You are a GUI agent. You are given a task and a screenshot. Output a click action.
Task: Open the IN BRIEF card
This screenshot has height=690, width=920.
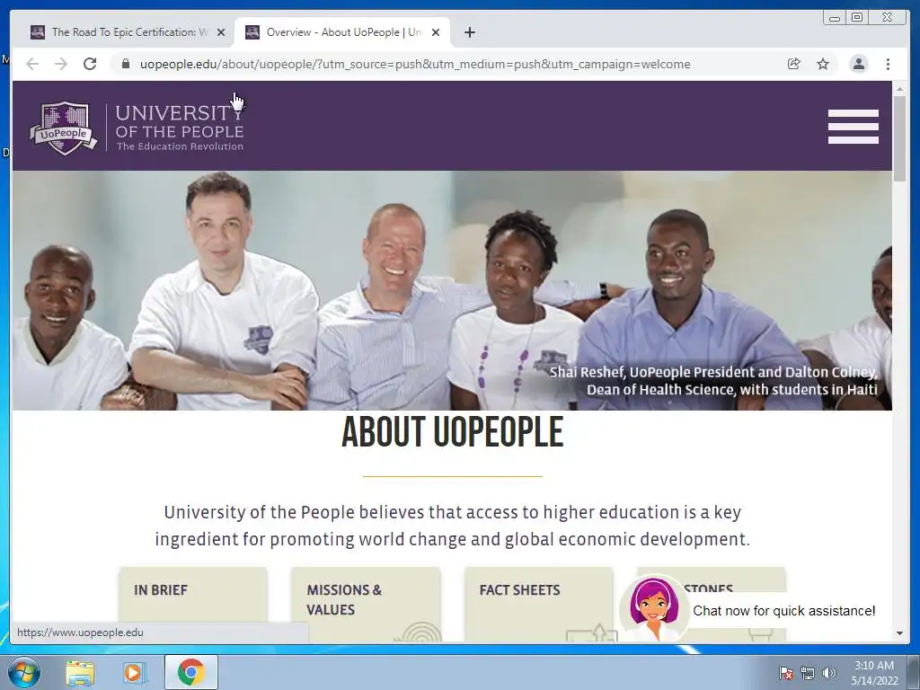point(194,603)
